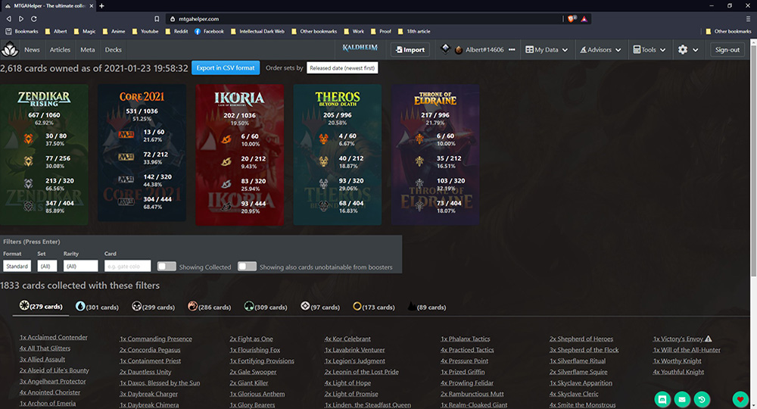Viewport: 757px width, 409px height.
Task: Click the three dots next to Albert#14606
Action: point(512,49)
